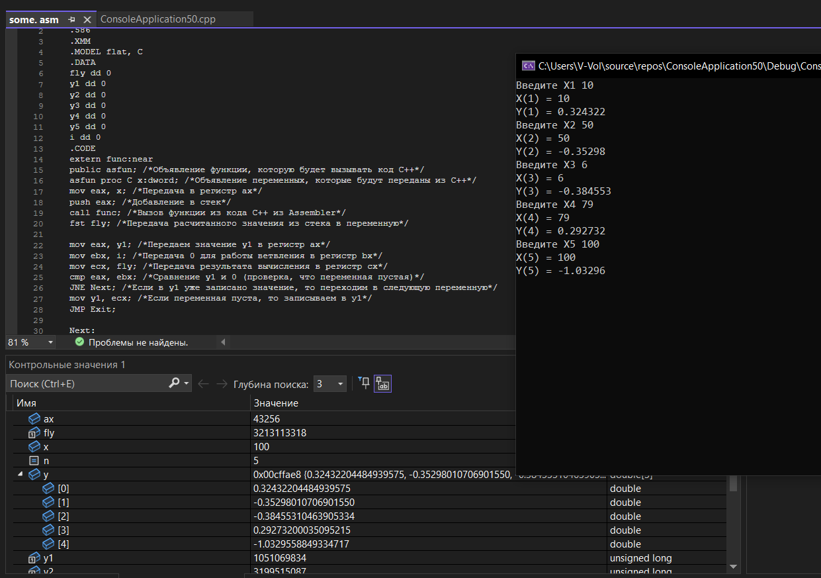Click the cube icon of element [3]
The height and width of the screenshot is (578, 821).
(48, 530)
